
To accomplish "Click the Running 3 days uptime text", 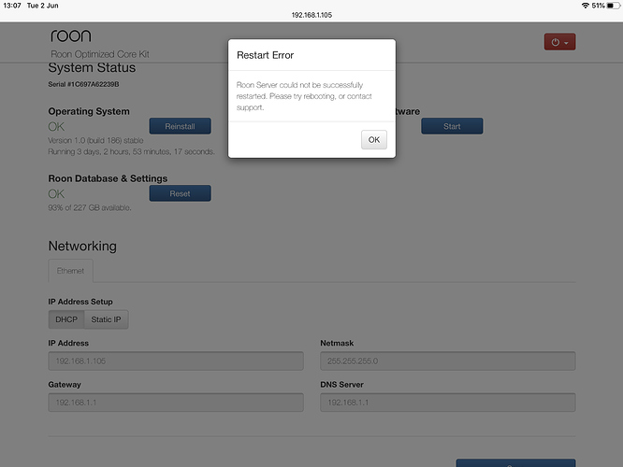I will [x=131, y=151].
